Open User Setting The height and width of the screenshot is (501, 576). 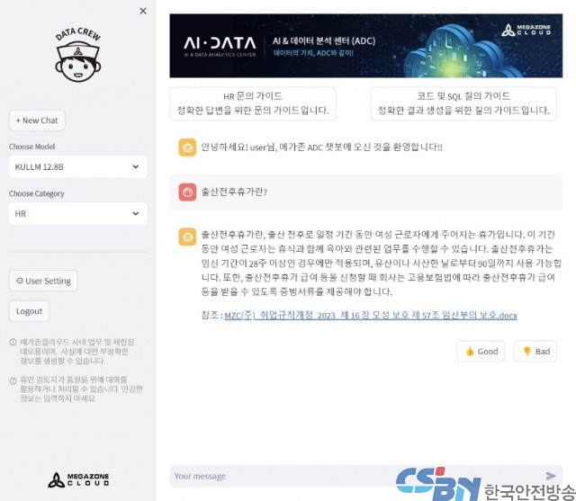43,281
